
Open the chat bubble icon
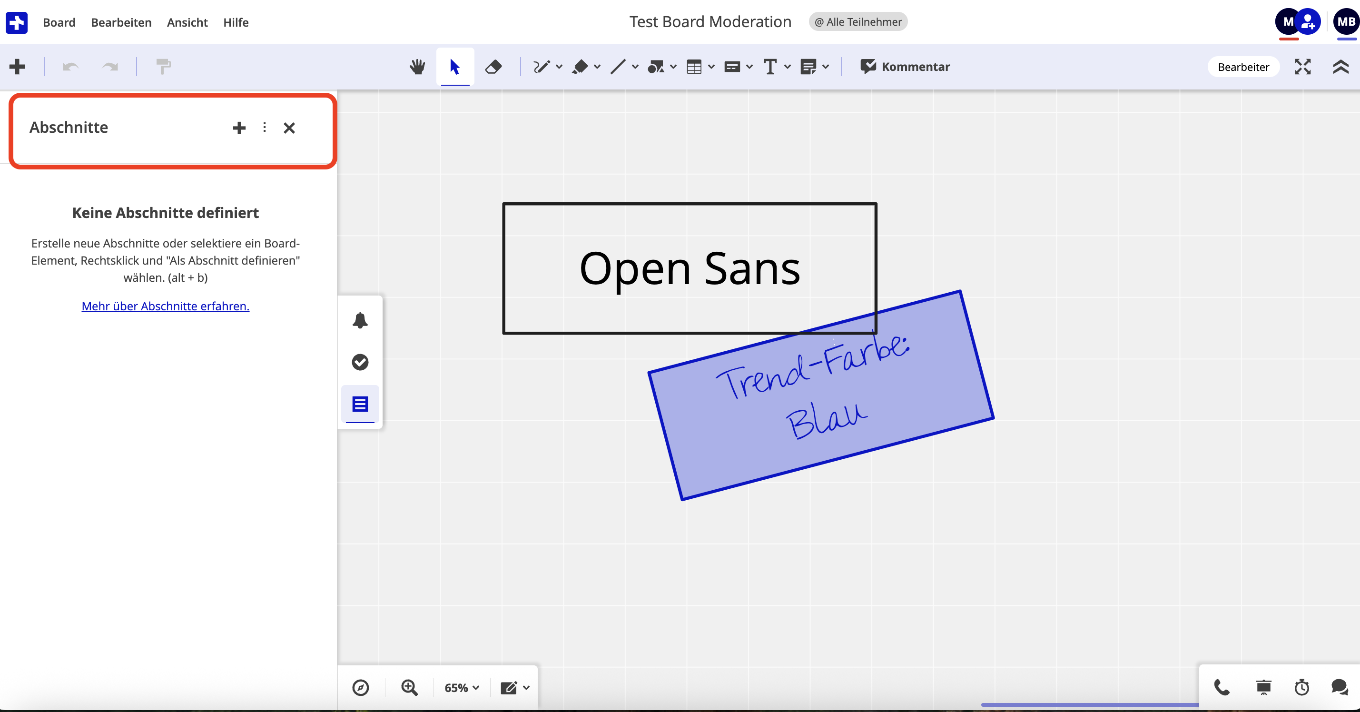[x=1340, y=687]
